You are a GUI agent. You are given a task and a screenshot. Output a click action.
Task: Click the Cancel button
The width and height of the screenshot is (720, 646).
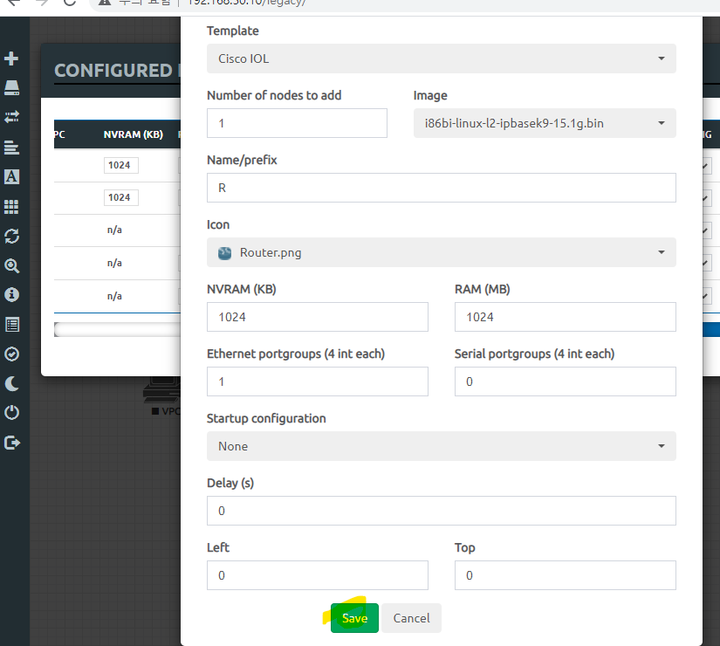tap(411, 618)
